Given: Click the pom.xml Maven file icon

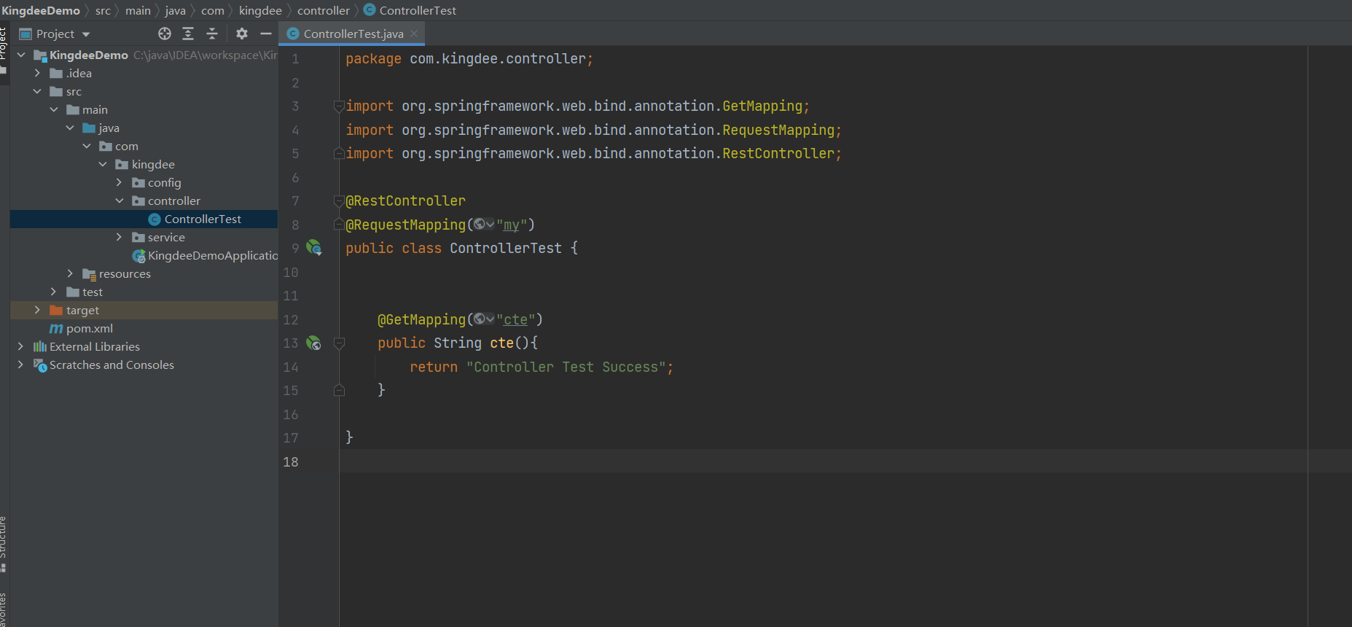Looking at the screenshot, I should [56, 329].
